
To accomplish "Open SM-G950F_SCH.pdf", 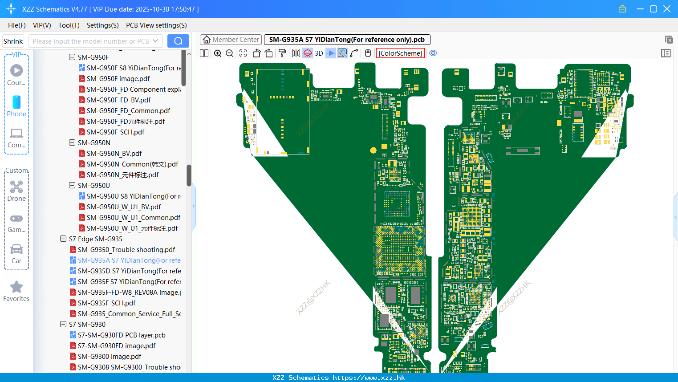I will 115,132.
